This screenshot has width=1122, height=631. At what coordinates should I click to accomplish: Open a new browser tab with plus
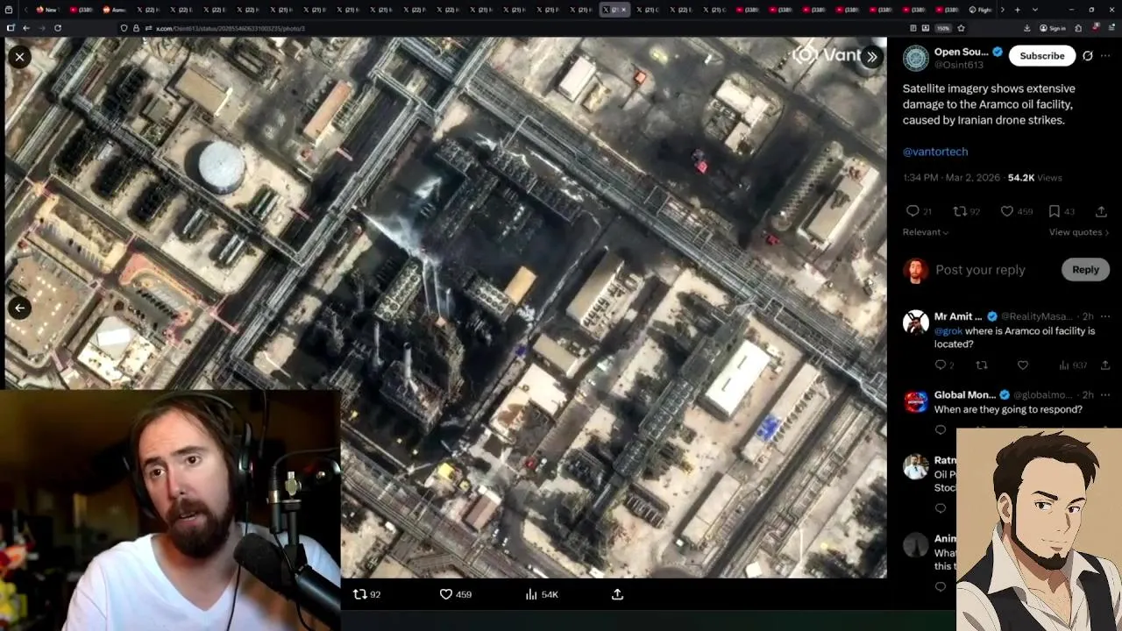coord(1017,10)
